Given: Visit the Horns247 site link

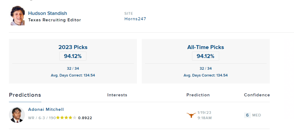Looking at the screenshot, I should (135, 19).
